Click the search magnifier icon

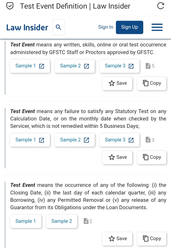coord(58,27)
